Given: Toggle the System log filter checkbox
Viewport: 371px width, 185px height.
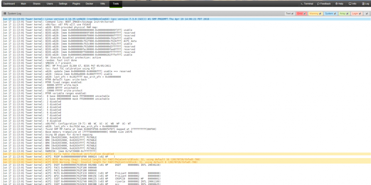Looking at the screenshot, I should 335,14.
